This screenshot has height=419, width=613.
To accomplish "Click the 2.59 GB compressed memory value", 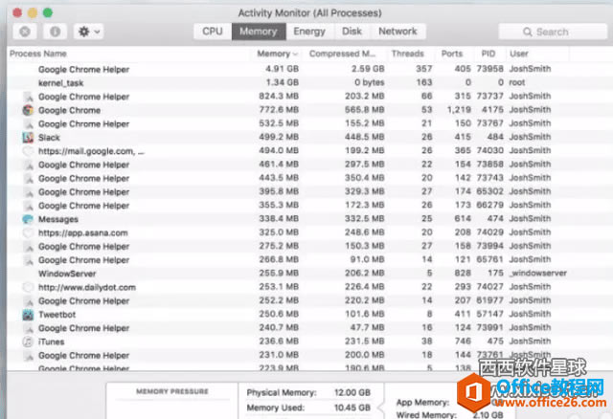I will pos(368,69).
